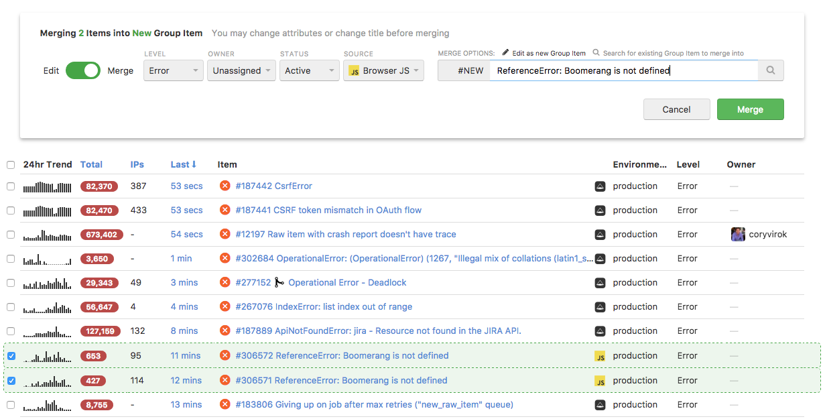This screenshot has width=823, height=419.
Task: Check the select-all checkbox in the table header
Action: pos(11,164)
